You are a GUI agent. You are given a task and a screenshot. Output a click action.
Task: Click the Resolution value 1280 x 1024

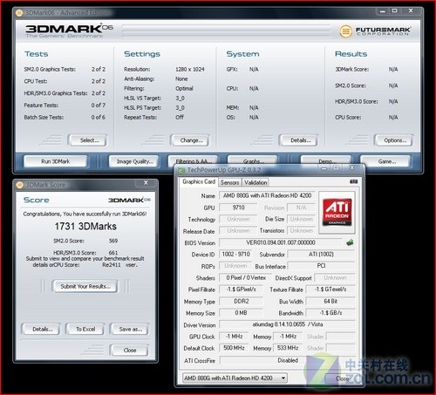pyautogui.click(x=190, y=70)
